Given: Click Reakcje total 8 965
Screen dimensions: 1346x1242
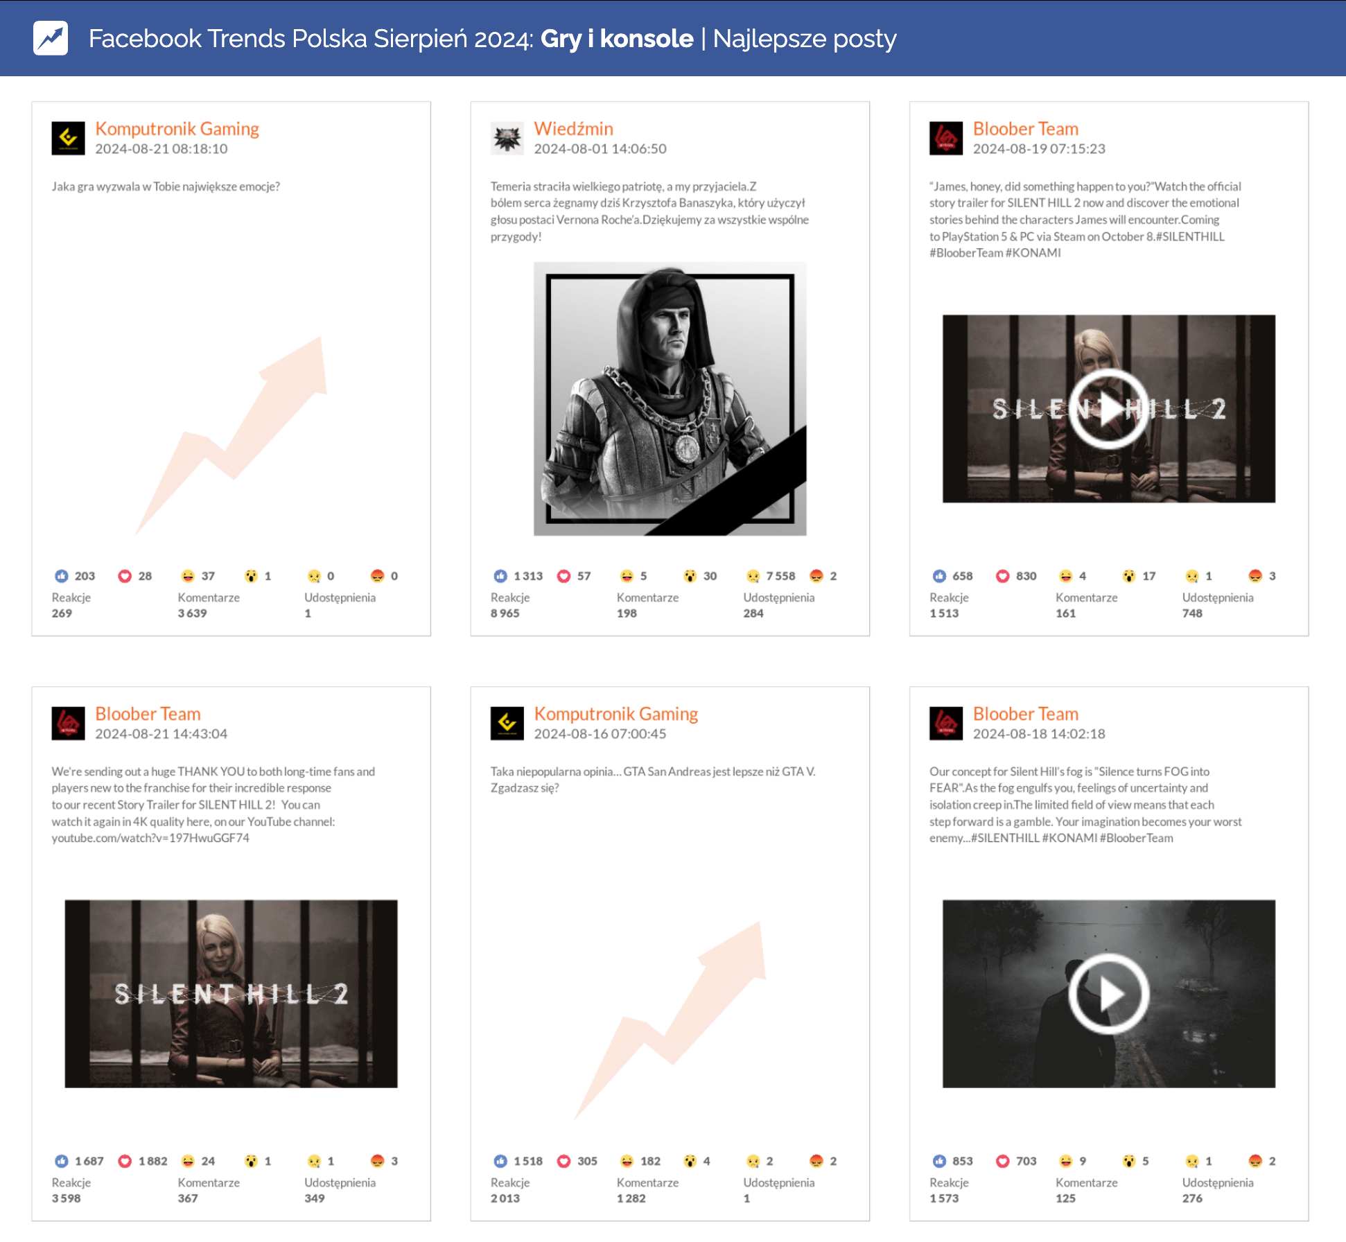Looking at the screenshot, I should (505, 613).
